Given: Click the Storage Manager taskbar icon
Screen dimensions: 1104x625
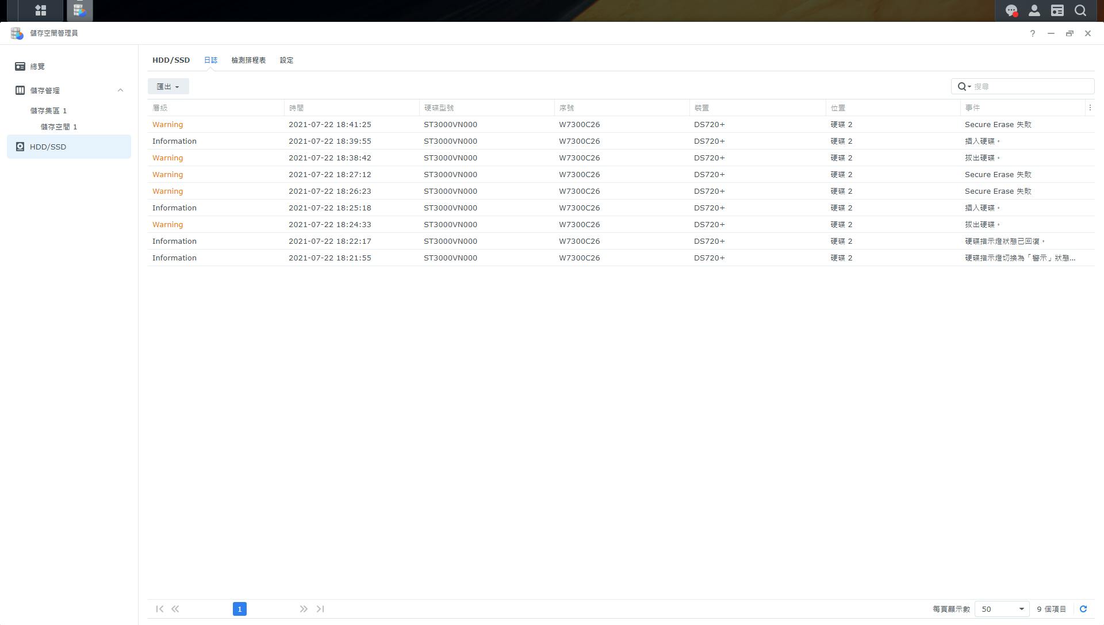Looking at the screenshot, I should [x=79, y=10].
